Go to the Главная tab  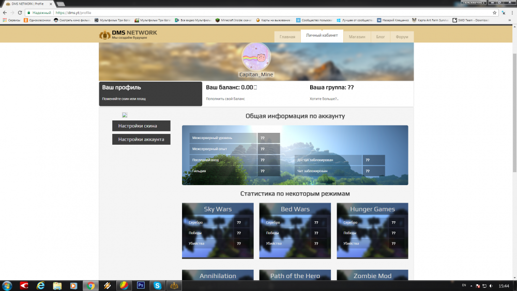[x=287, y=37]
